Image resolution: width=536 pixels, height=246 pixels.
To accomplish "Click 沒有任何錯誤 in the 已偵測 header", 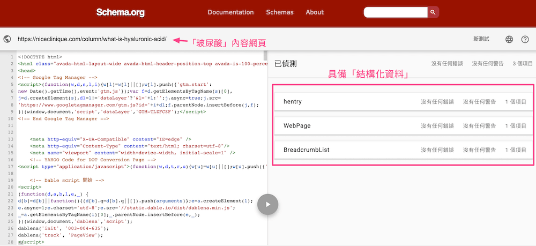I will (447, 64).
